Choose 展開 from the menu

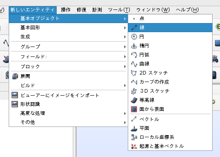point(68,76)
